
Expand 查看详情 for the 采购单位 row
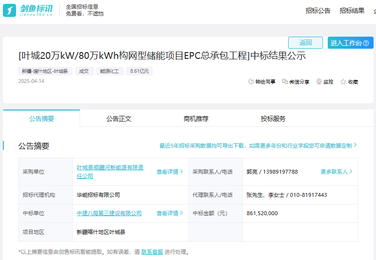pyautogui.click(x=169, y=172)
